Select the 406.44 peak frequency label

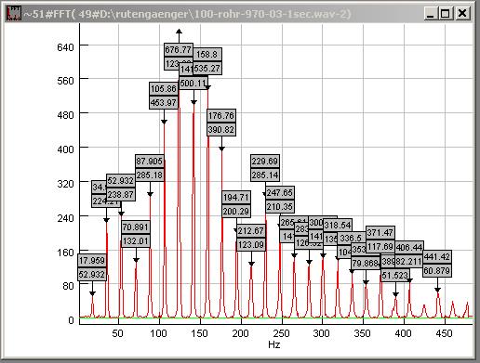point(409,248)
